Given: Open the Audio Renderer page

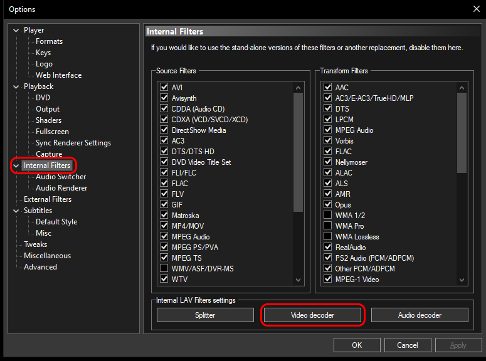Looking at the screenshot, I should pos(61,188).
